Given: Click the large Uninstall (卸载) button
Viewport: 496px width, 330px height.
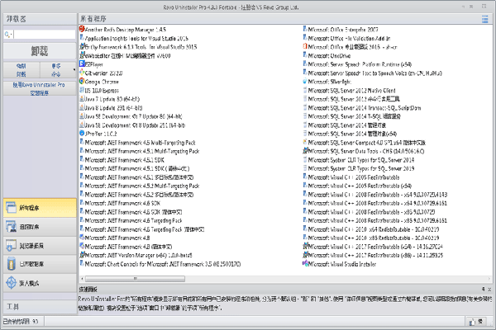Looking at the screenshot, I should pos(40,51).
